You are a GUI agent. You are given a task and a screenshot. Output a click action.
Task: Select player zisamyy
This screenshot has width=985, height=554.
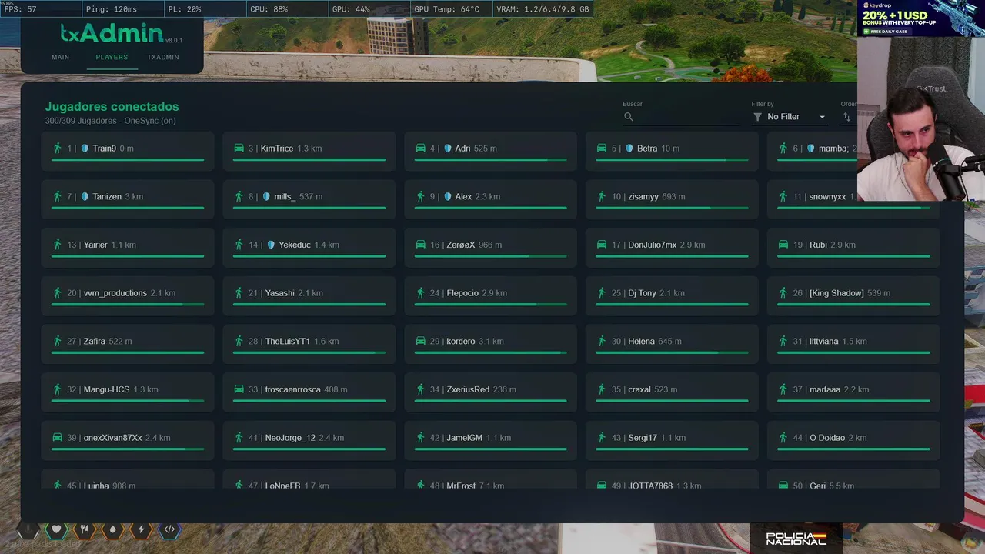click(673, 199)
